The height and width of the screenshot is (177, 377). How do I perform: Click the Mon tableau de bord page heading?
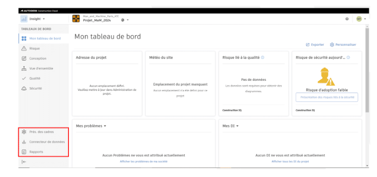pos(108,37)
